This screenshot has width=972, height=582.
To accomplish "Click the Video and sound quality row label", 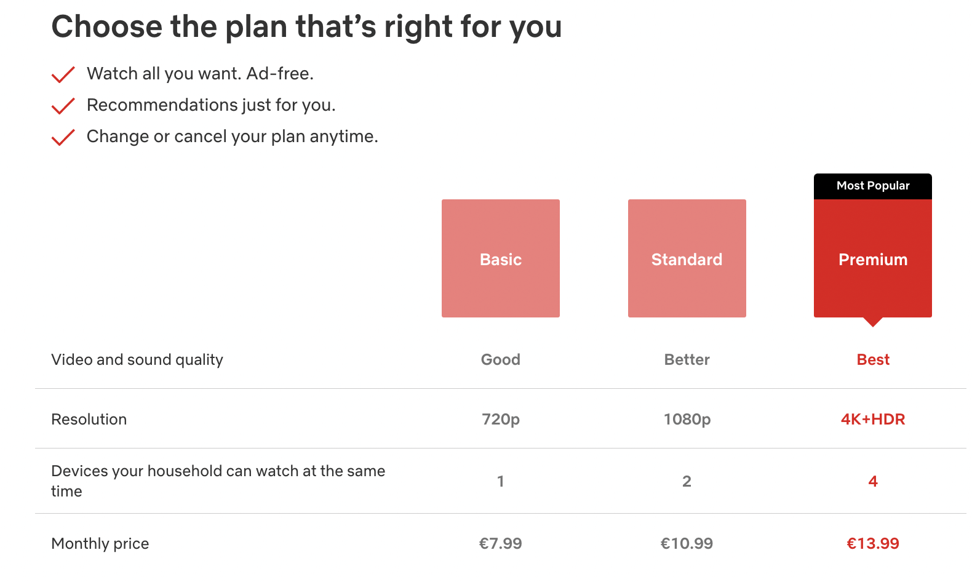I will [x=137, y=359].
